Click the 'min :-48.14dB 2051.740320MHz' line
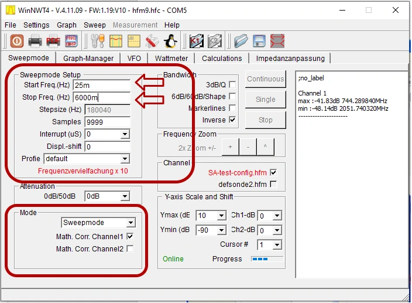This screenshot has height=303, width=412. tap(343, 108)
